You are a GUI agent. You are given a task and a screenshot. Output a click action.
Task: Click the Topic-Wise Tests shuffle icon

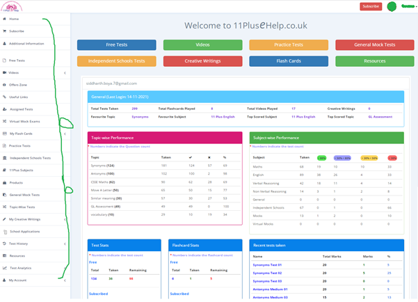(x=5, y=207)
